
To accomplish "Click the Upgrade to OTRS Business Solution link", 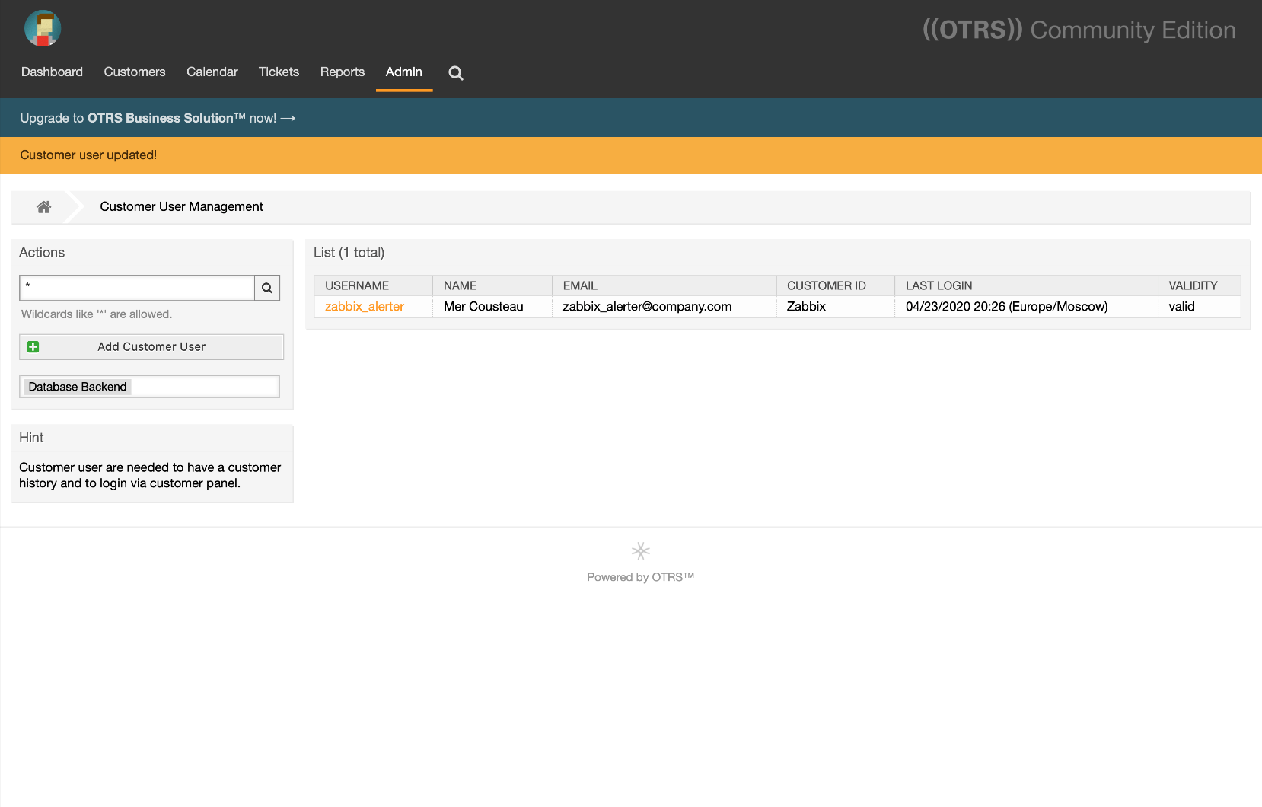I will click(x=158, y=118).
